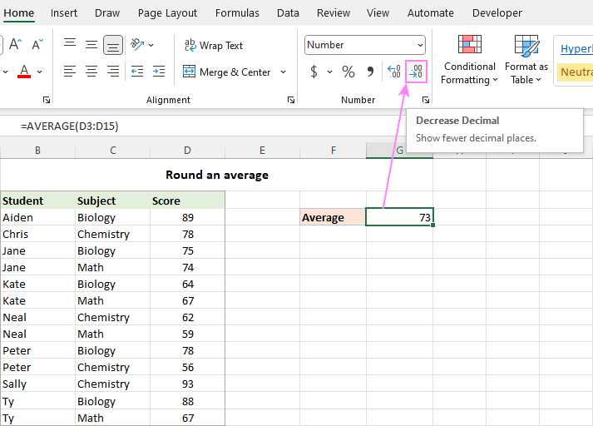Apply Accounting dollar format

pos(314,72)
